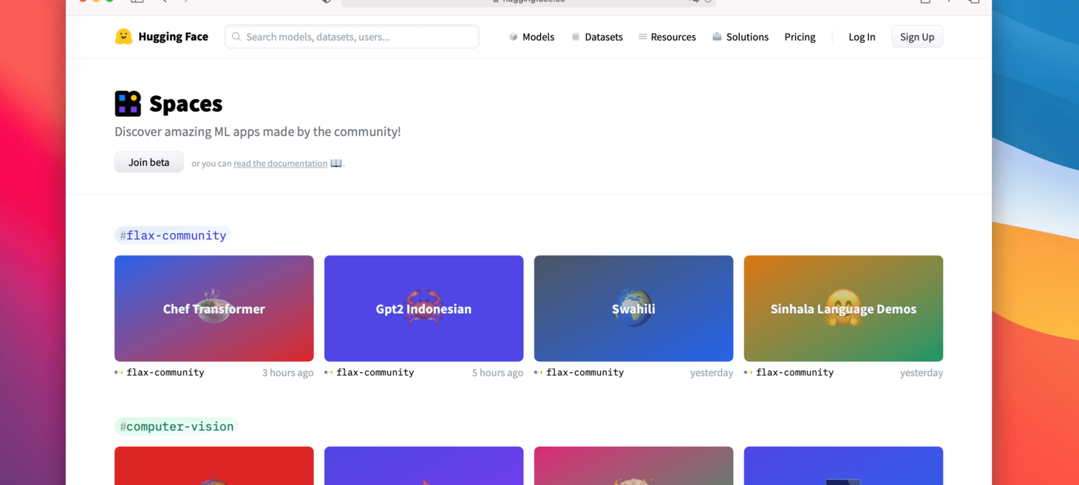Open the Swahili space card
Screen dimensions: 1079x485
pyautogui.click(x=633, y=309)
